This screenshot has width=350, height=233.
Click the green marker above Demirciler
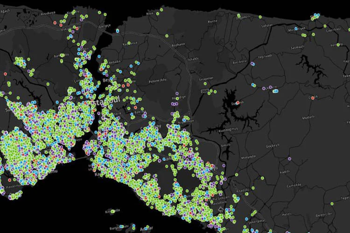[332, 204]
